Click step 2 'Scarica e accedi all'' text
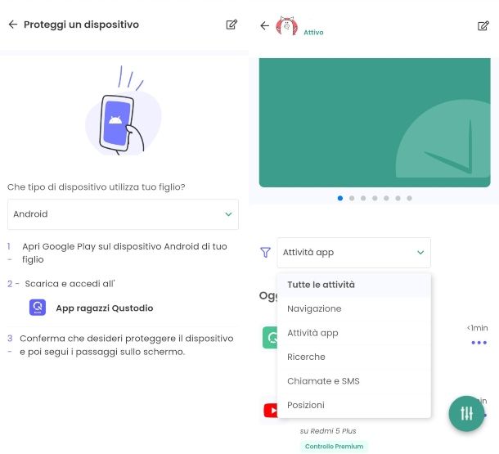Screen dimensions: 499x454 pyautogui.click(x=70, y=284)
